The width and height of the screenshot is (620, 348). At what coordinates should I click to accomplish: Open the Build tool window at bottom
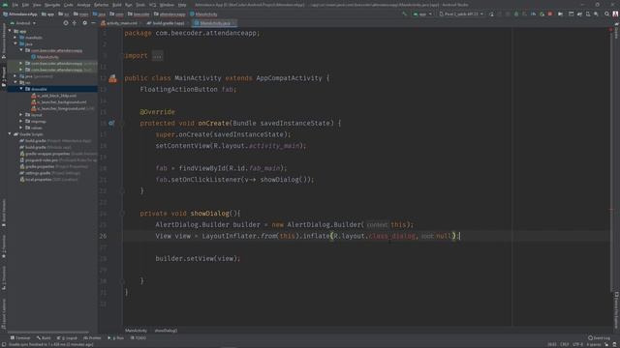[x=44, y=338]
